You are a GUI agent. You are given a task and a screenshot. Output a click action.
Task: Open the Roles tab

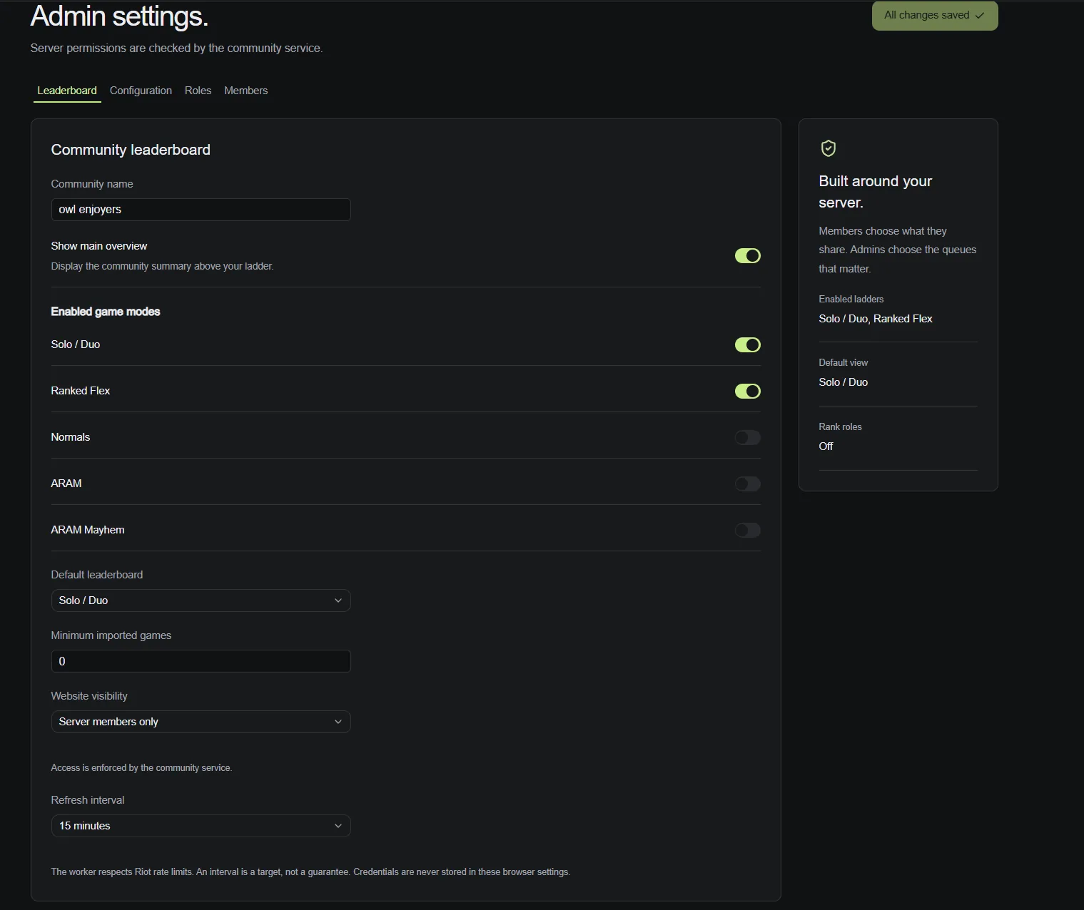198,91
